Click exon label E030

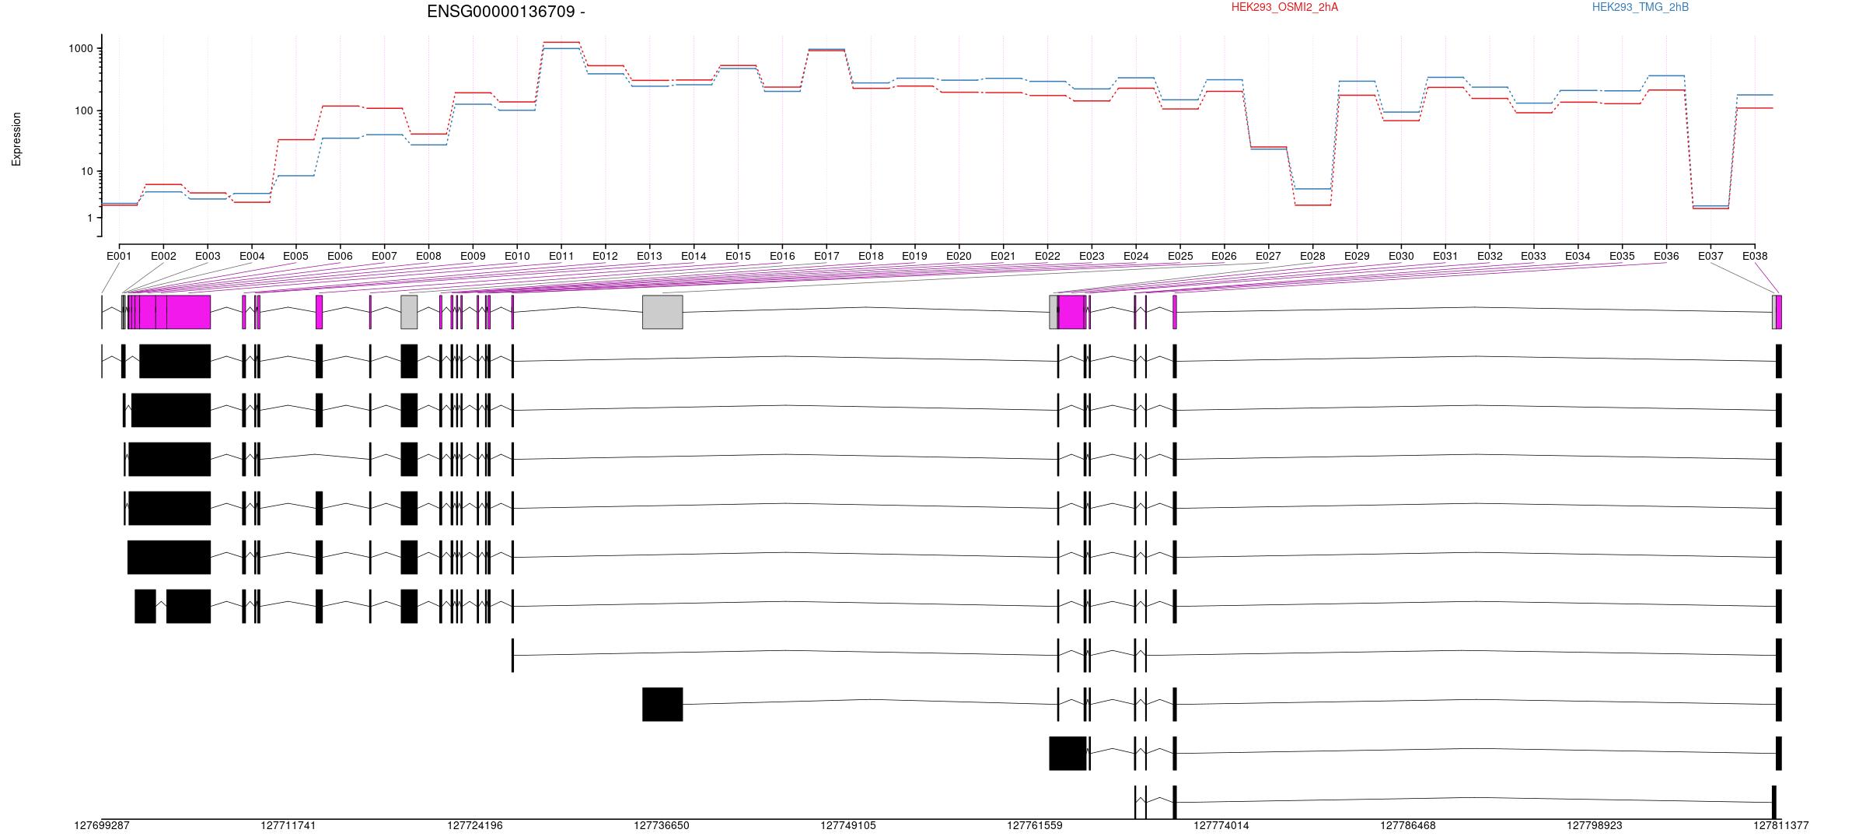click(x=1401, y=256)
